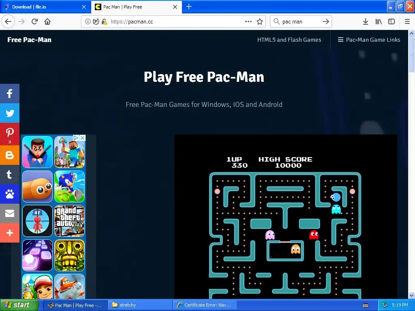The height and width of the screenshot is (311, 415).
Task: Open the Subway Surfers ad thumbnail
Action: (37, 286)
